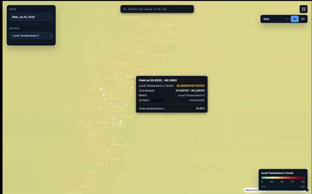The height and width of the screenshot is (194, 312).
Task: Exit fullscreen with the collapse icon
Action: click(303, 9)
